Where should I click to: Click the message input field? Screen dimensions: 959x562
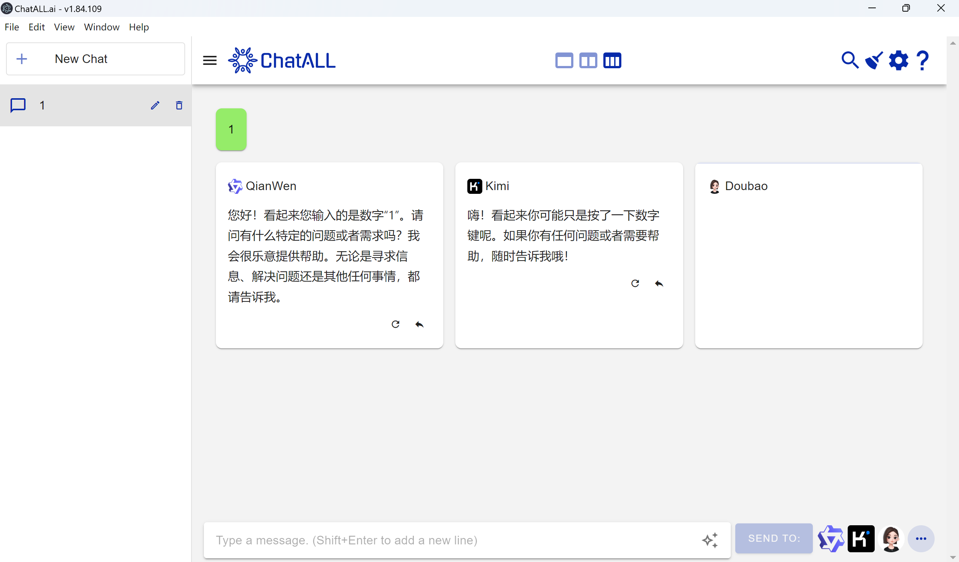tap(457, 540)
